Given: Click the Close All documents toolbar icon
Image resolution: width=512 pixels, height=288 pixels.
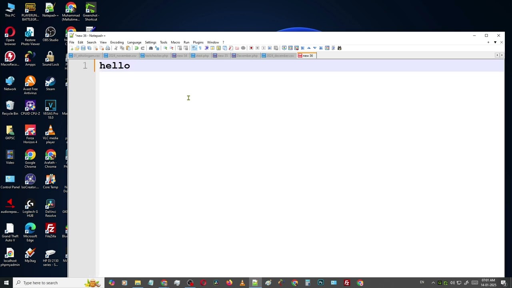Looking at the screenshot, I should [102, 48].
